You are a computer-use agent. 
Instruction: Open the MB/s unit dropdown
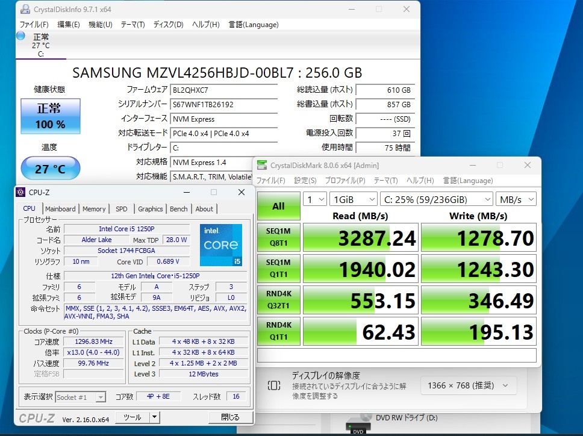point(516,199)
